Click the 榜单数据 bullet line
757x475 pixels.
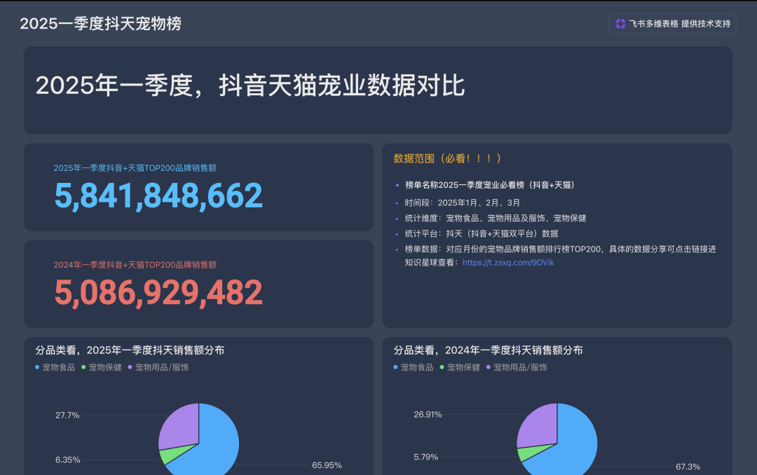click(560, 256)
